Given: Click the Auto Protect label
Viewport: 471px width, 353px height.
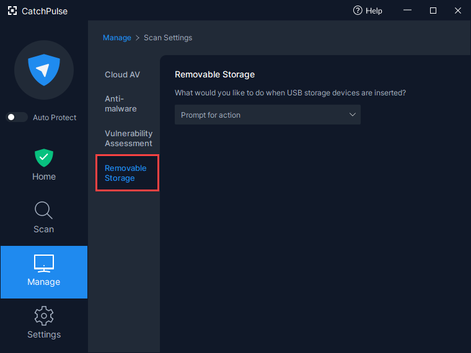Looking at the screenshot, I should (x=55, y=118).
